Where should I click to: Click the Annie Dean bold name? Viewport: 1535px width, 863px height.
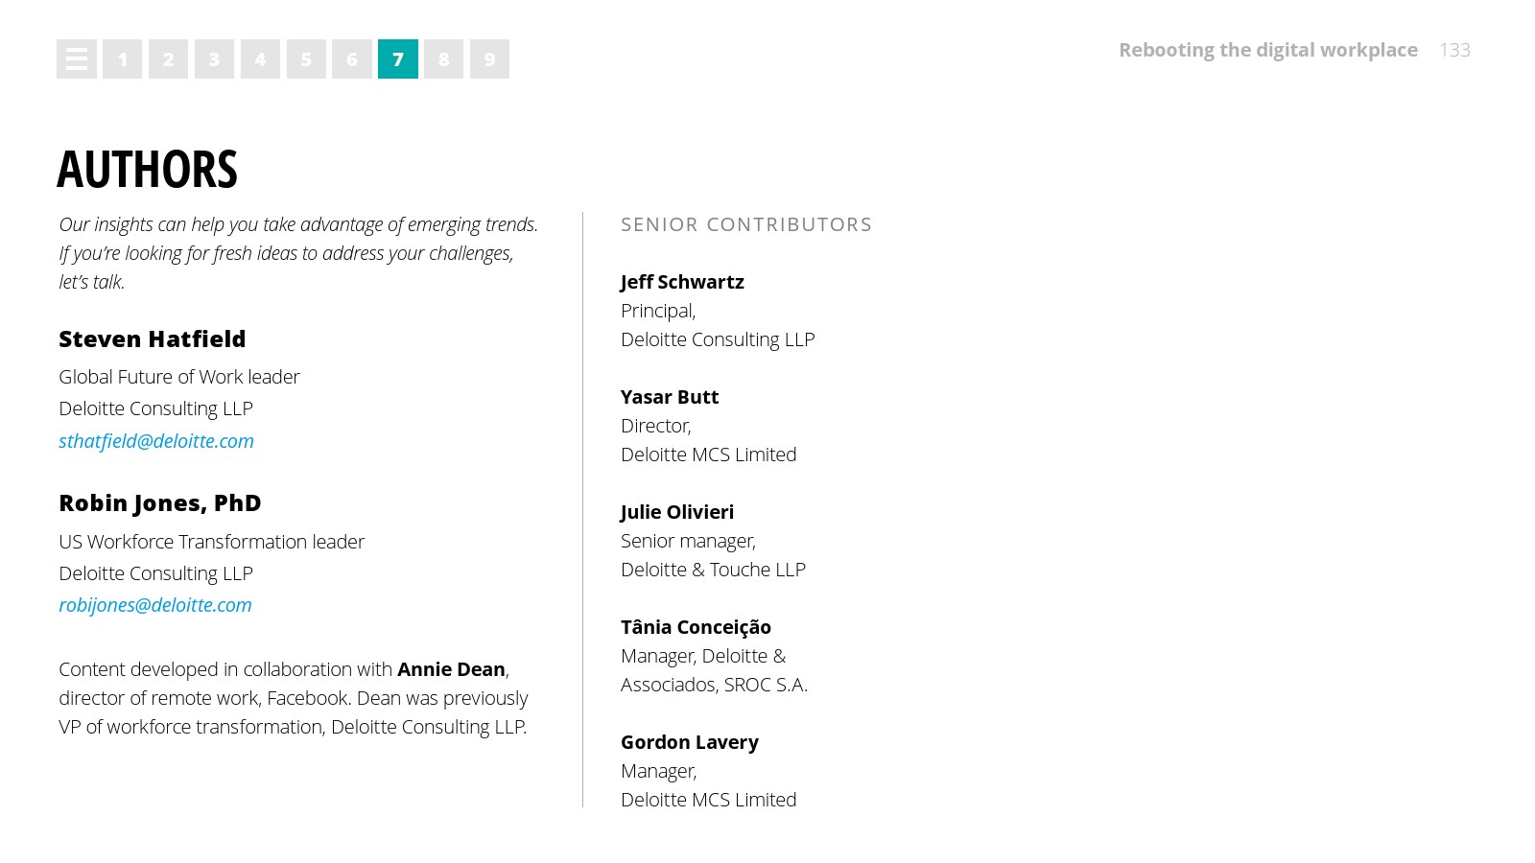[451, 669]
